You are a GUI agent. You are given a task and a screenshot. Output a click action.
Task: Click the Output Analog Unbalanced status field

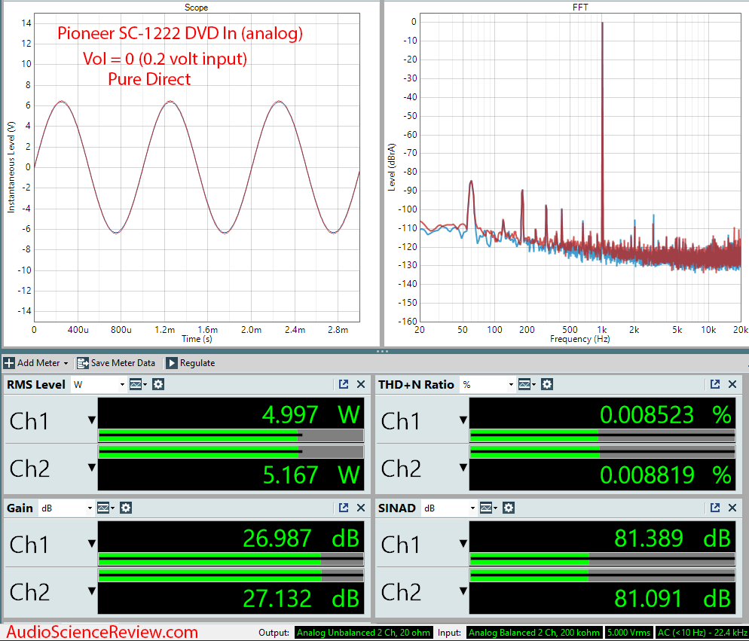[363, 633]
